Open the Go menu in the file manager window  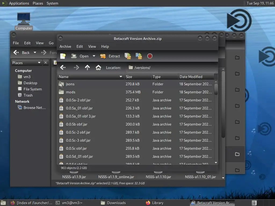point(51,43)
